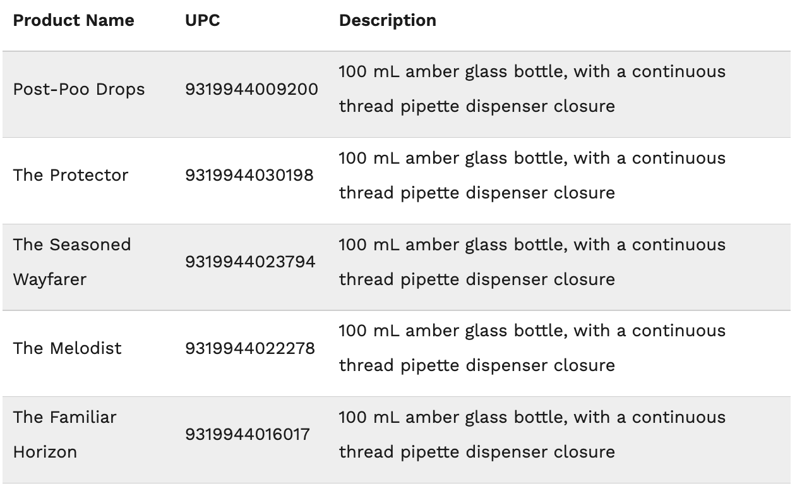Image resolution: width=802 pixels, height=493 pixels.
Task: Click the Product Name column header
Action: [x=73, y=20]
